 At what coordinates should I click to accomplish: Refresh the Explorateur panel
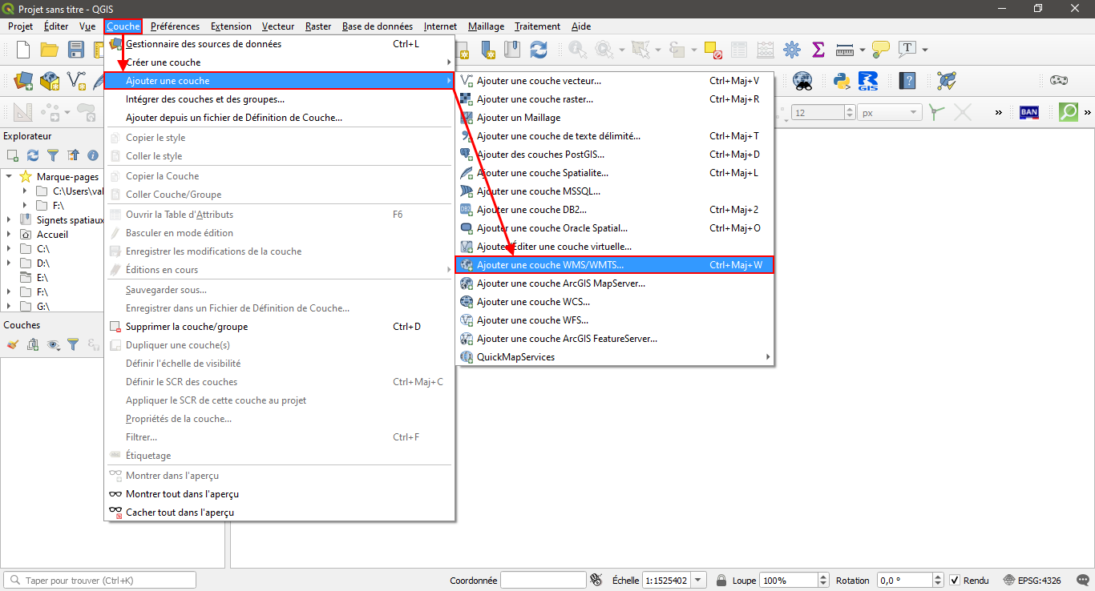(33, 155)
